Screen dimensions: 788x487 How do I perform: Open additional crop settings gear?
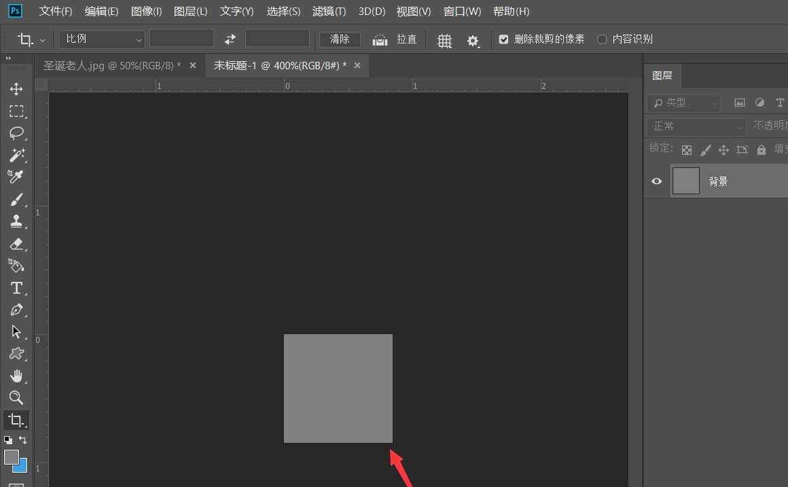(472, 40)
